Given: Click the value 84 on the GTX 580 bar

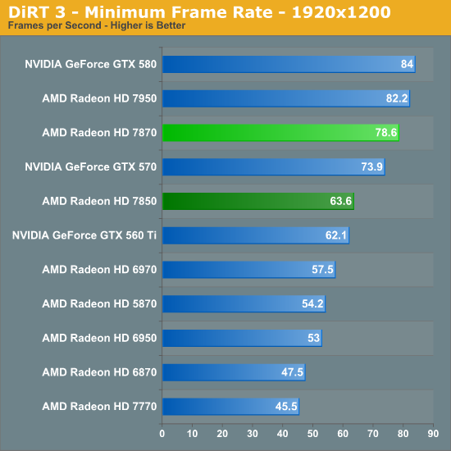Looking at the screenshot, I should (x=407, y=64).
